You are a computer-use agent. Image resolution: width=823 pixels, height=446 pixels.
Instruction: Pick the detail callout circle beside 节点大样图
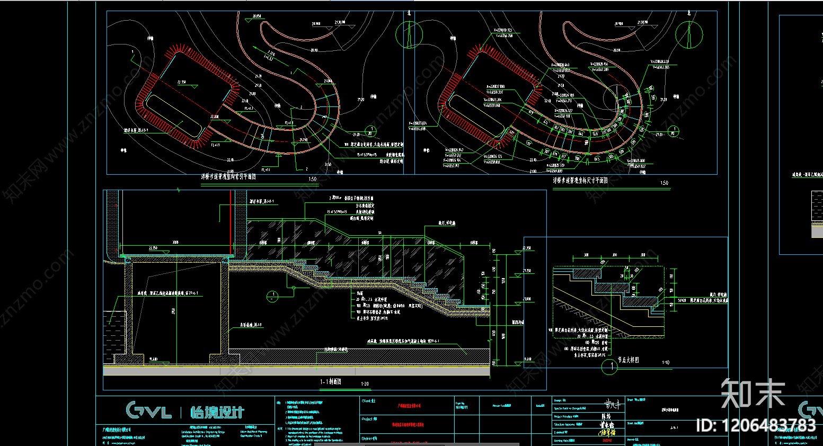tap(609, 366)
